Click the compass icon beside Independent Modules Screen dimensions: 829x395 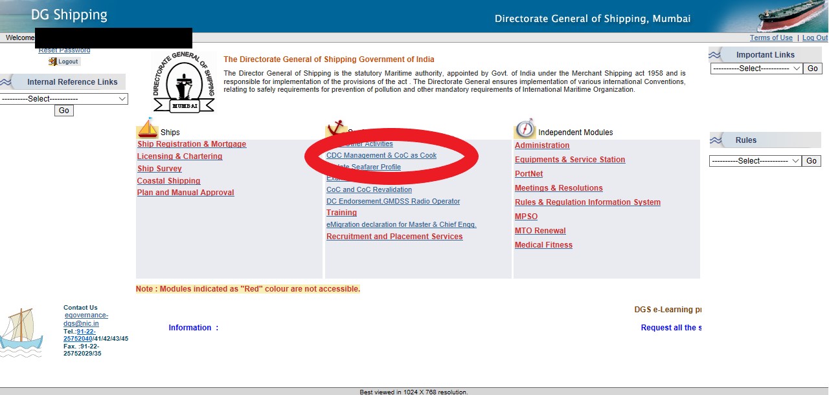(525, 129)
